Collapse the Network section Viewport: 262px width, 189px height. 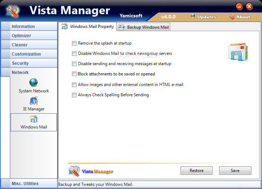29,72
